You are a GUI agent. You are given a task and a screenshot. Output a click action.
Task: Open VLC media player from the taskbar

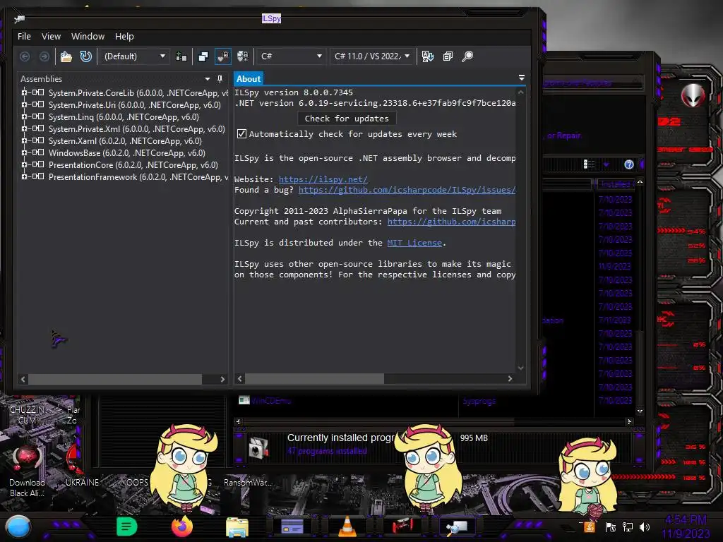[347, 526]
